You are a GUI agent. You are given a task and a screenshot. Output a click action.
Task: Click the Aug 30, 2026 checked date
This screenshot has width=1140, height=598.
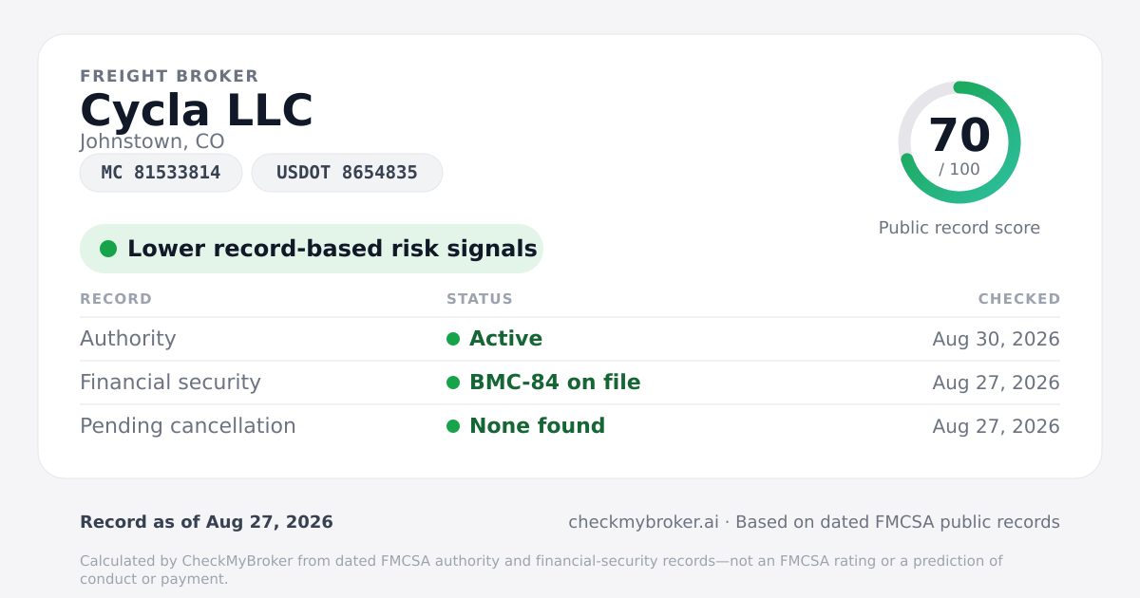(997, 339)
